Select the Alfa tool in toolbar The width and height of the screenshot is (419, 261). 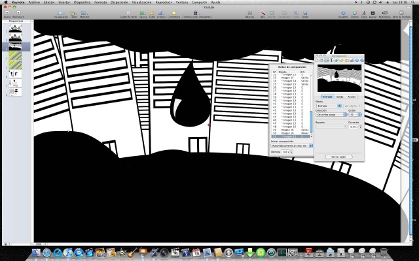tap(263, 13)
